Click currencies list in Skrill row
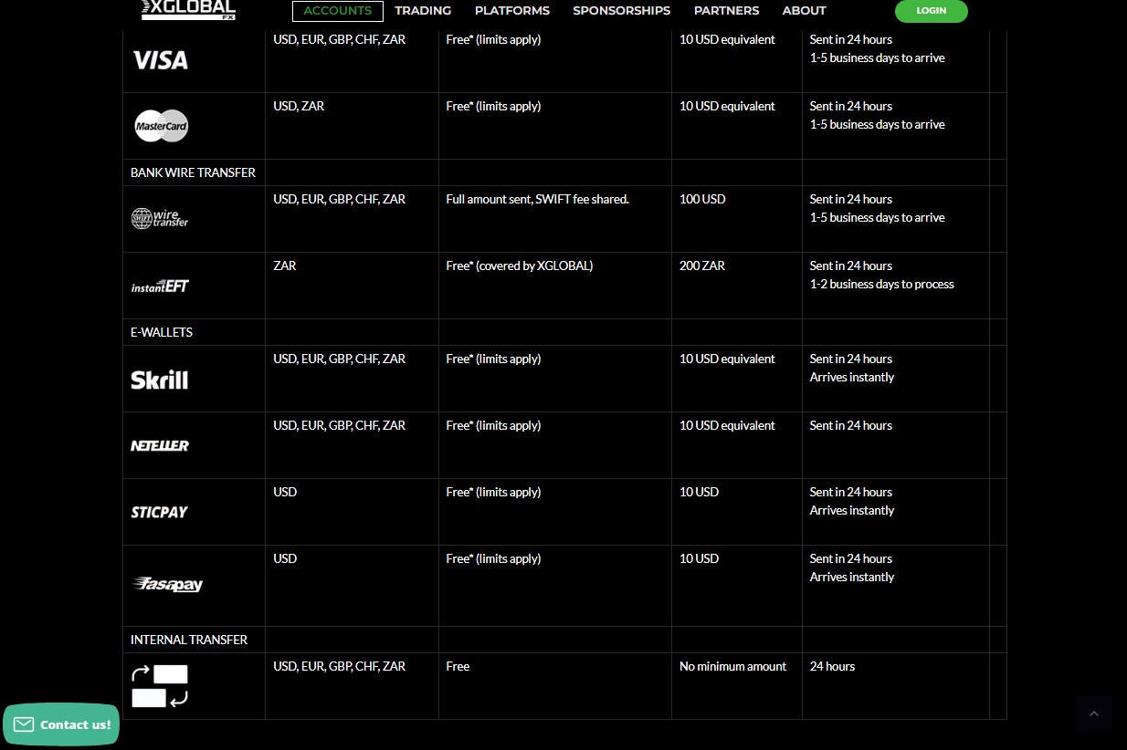This screenshot has height=750, width=1127. 339,359
